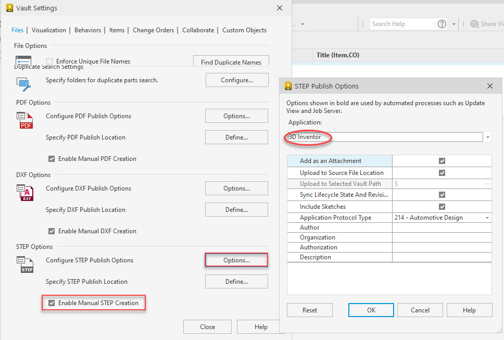Uncheck Enable Manual PDF Creation
This screenshot has height=340, width=504.
pyautogui.click(x=52, y=159)
